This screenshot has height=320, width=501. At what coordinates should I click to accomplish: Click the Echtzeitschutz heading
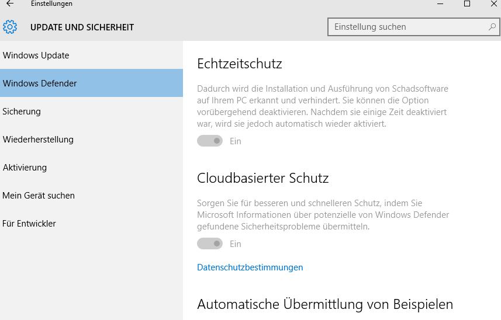(239, 64)
